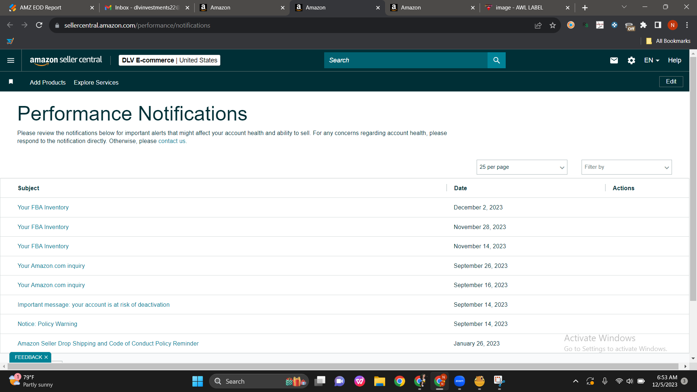Show hidden system tray icons
The width and height of the screenshot is (697, 392).
[x=575, y=381]
